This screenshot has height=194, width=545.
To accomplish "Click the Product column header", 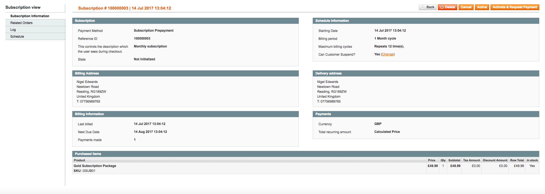I will (x=79, y=160).
